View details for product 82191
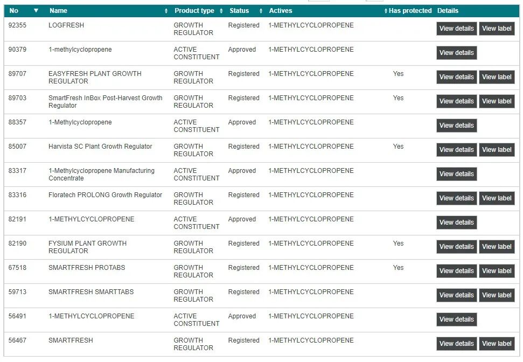Screen dimensions: 523x362 coord(457,222)
